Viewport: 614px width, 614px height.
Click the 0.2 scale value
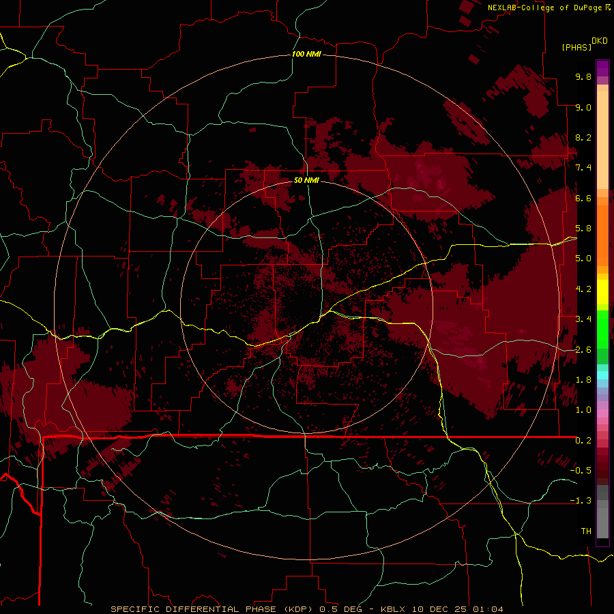583,441
